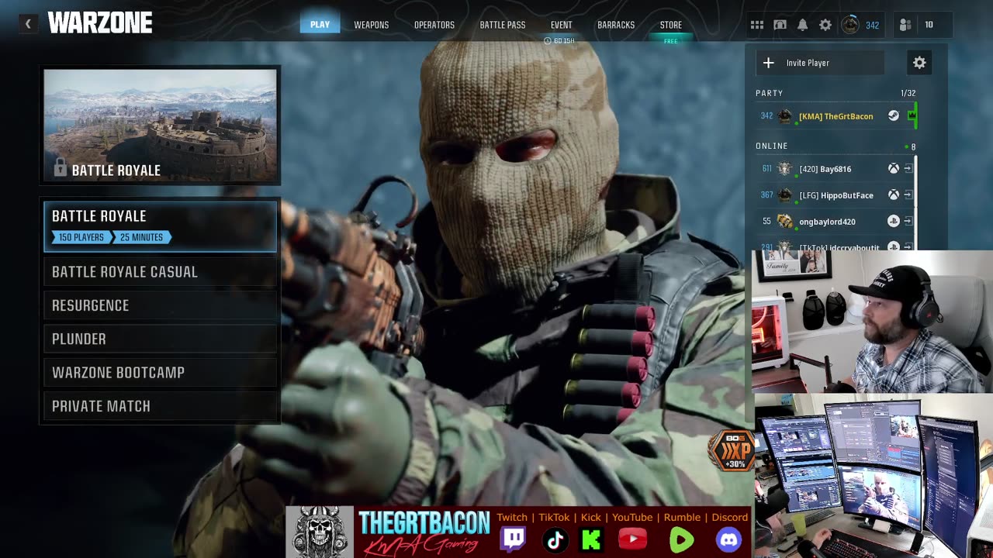This screenshot has height=558, width=993.
Task: Click the Battle Royale map thumbnail
Action: 160,126
